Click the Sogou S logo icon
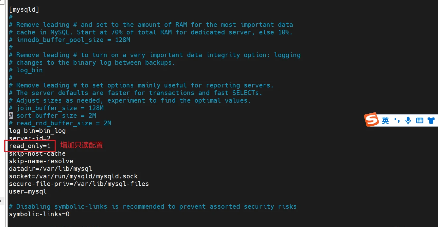The image size is (438, 227). [x=372, y=120]
